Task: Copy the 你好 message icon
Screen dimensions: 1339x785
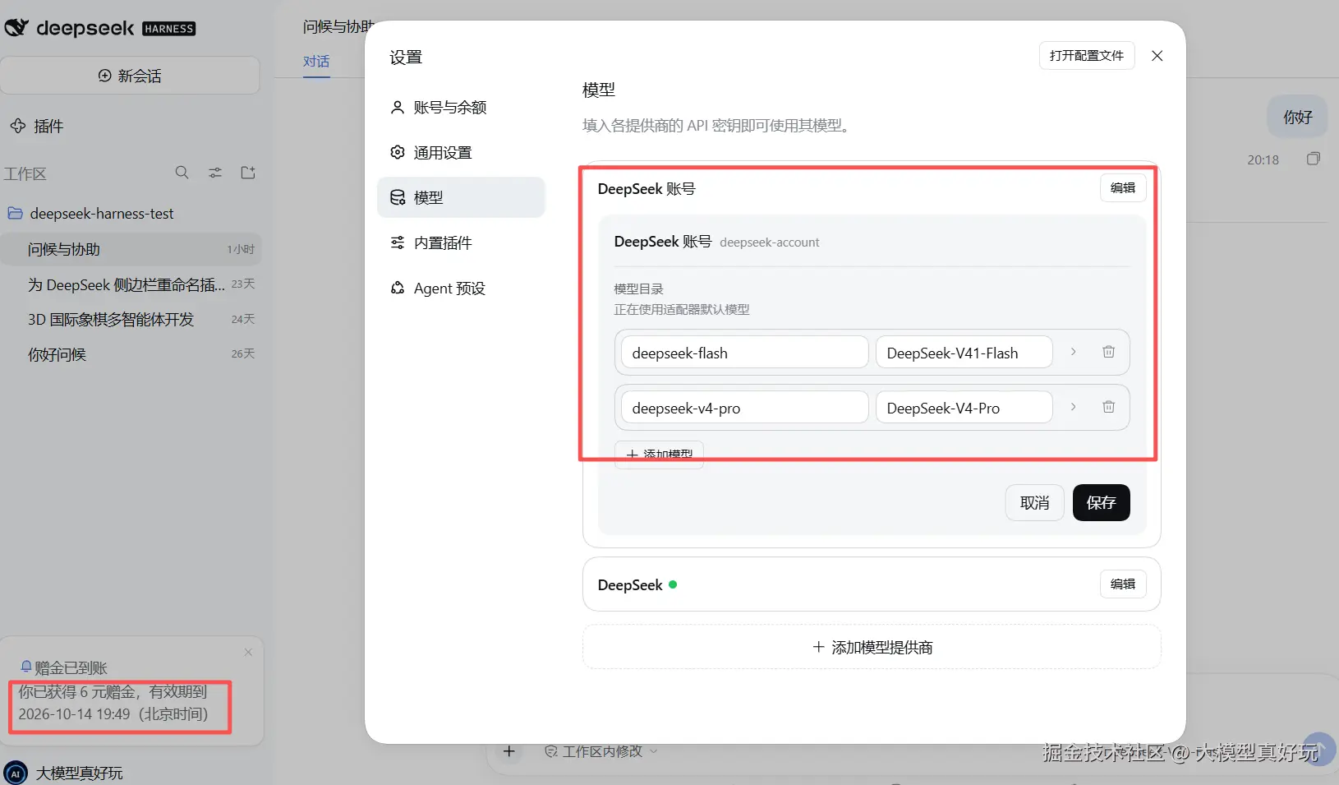Action: (1313, 159)
